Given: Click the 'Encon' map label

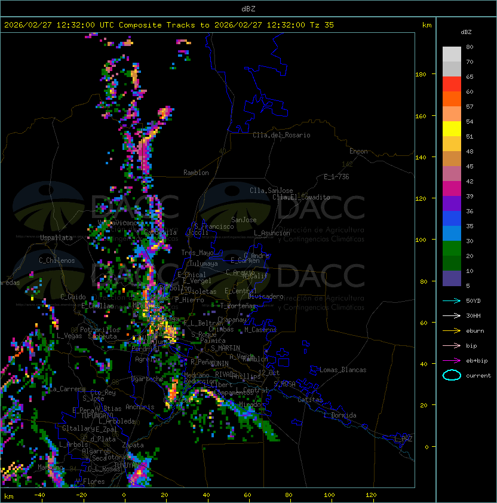Looking at the screenshot, I should 358,151.
